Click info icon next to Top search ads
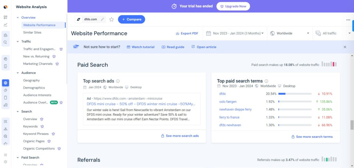 [x=118, y=81]
